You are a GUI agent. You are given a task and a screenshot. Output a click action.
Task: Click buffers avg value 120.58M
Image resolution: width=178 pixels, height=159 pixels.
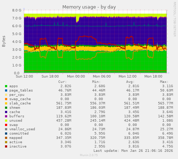coord(131,116)
